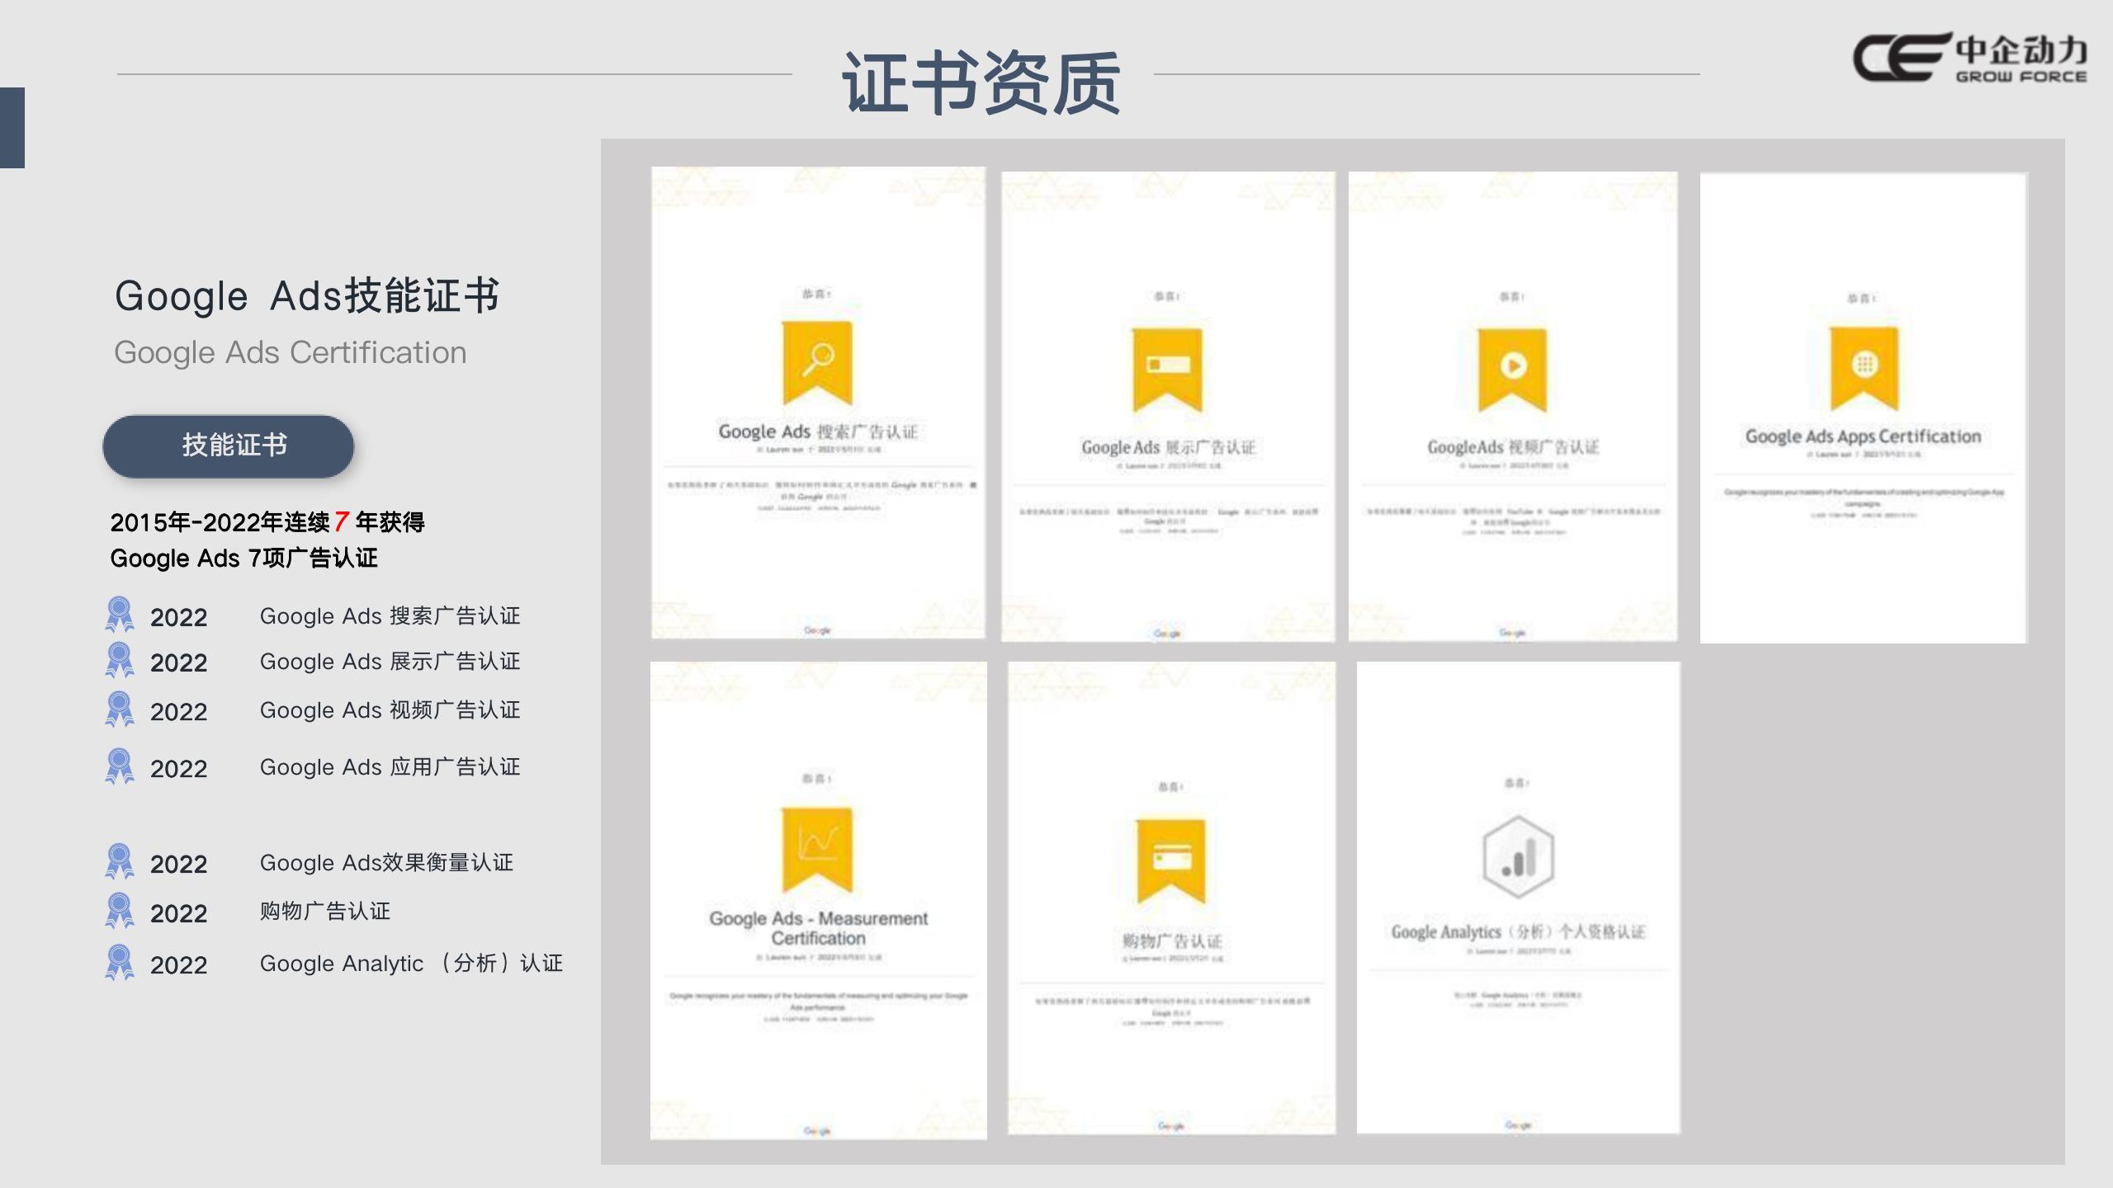Click the yellow apps grid badge
This screenshot has height=1188, width=2113.
click(1864, 368)
